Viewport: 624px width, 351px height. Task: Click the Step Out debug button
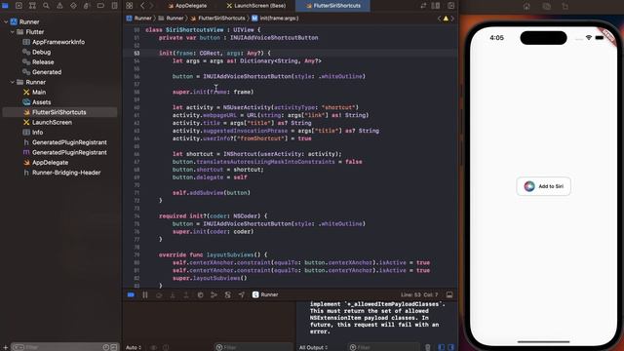tap(186, 294)
